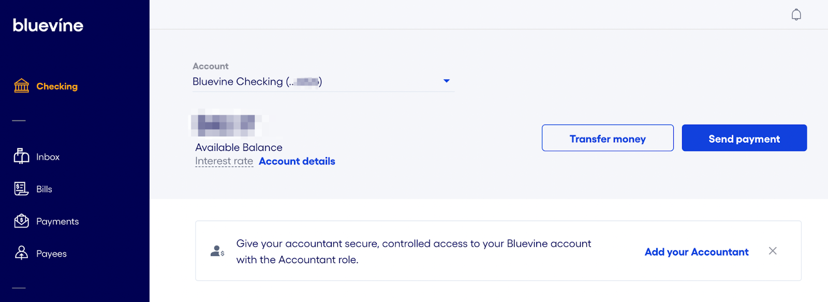
Task: Navigate to Payments section
Action: click(x=57, y=221)
